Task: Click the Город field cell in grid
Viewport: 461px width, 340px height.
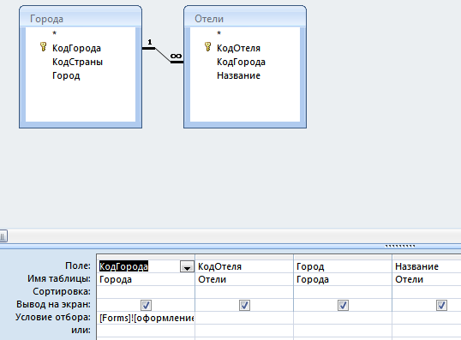Action: pyautogui.click(x=343, y=266)
